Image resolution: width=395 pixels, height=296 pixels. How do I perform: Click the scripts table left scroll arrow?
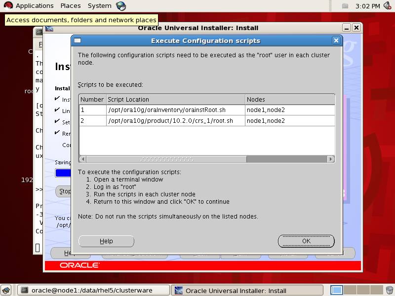(82, 159)
